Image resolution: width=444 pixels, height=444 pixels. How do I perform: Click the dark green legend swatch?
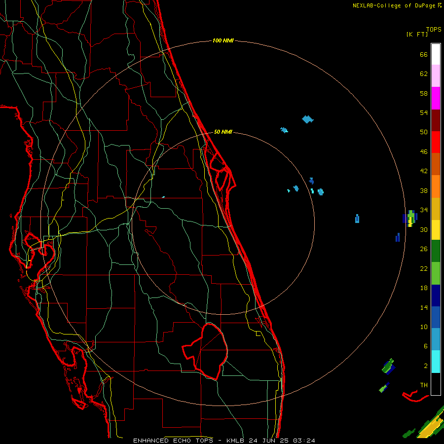(x=436, y=251)
